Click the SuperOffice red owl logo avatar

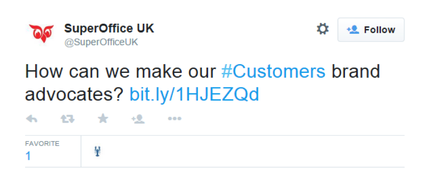42,33
